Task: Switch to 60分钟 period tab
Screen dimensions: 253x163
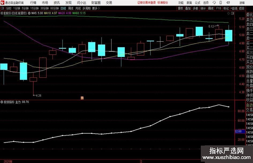Action: [54, 8]
